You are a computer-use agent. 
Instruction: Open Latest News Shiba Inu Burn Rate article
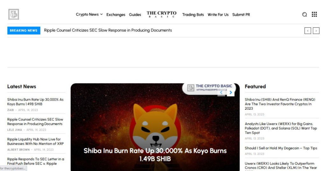click(35, 102)
